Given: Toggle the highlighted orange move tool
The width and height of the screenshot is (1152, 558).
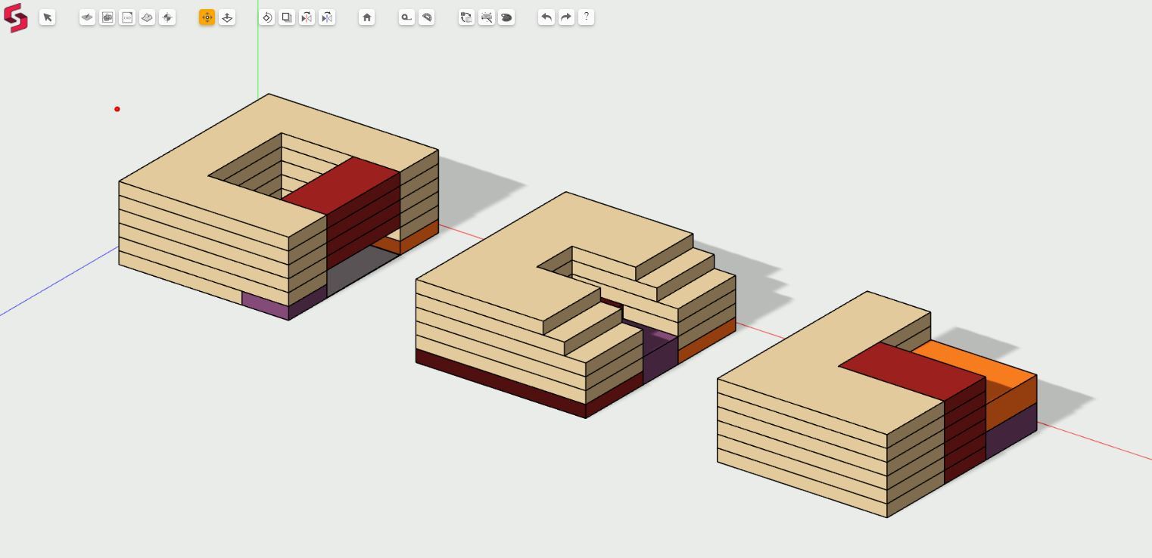Looking at the screenshot, I should 207,17.
